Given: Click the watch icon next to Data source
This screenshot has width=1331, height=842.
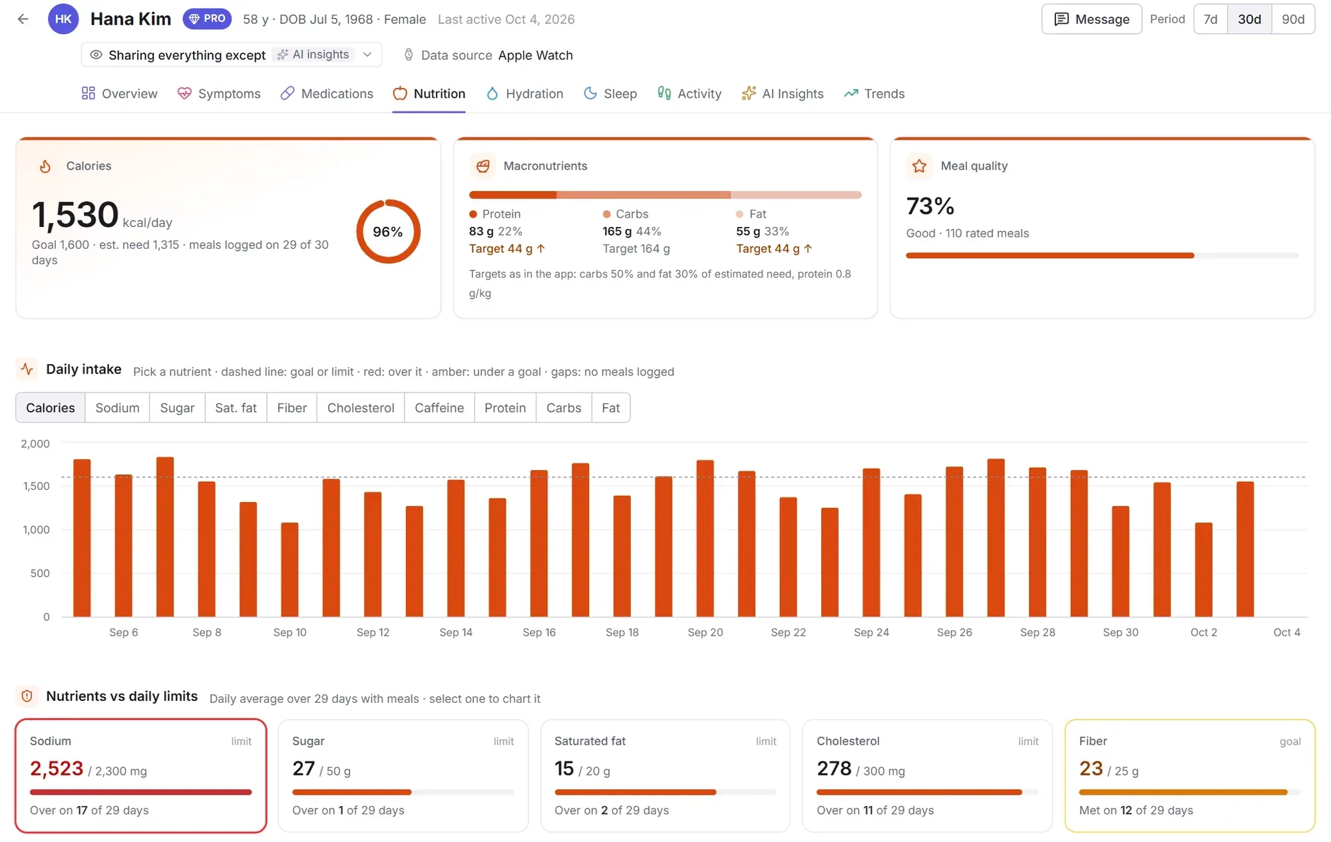Looking at the screenshot, I should [409, 55].
